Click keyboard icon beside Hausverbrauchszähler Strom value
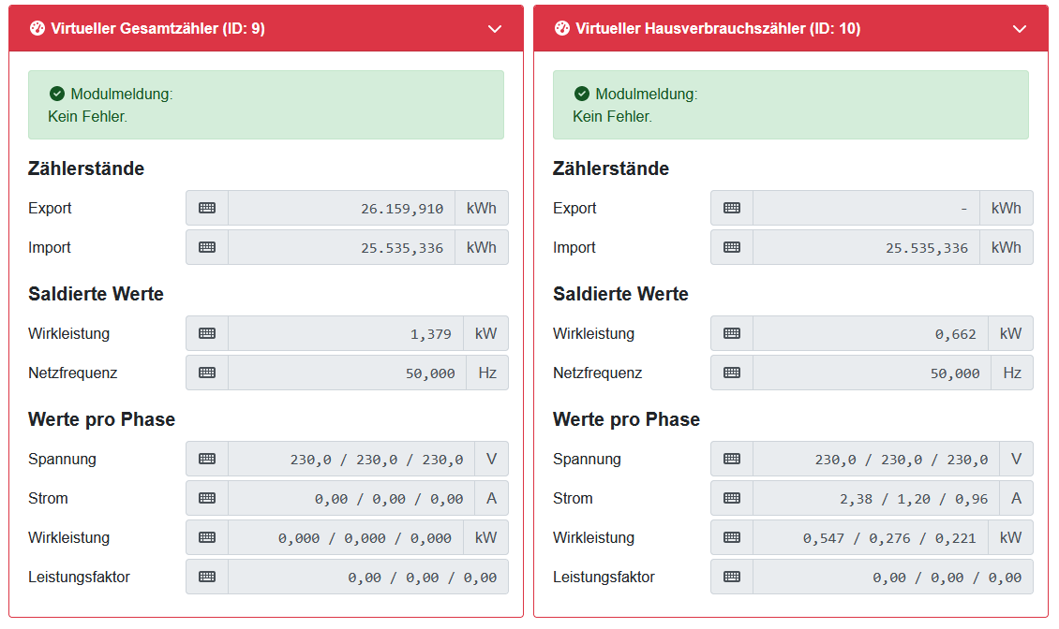Viewport: 1059px width, 629px height. (x=732, y=498)
